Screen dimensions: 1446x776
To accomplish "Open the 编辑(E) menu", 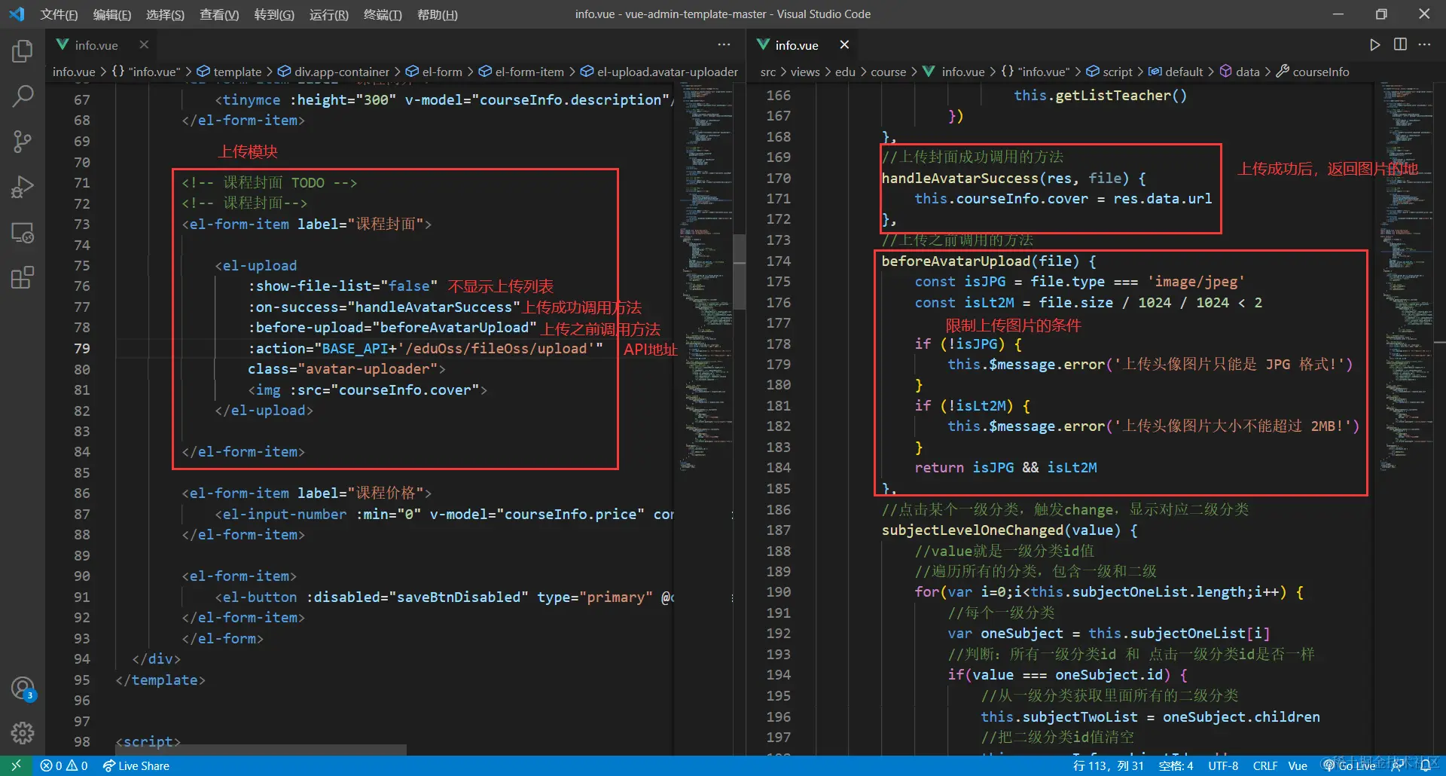I will click(x=112, y=14).
